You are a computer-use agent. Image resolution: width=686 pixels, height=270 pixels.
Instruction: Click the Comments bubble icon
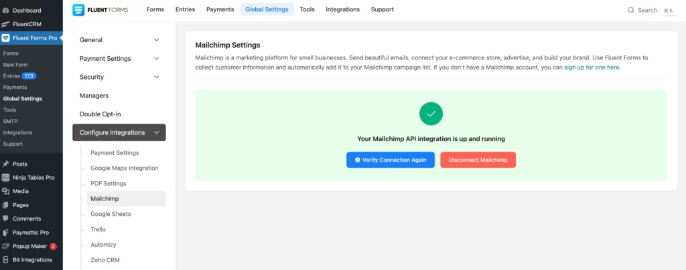point(5,219)
